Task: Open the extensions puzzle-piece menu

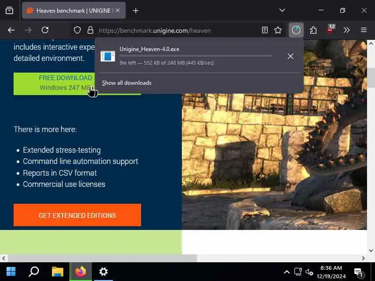Action: 313,30
